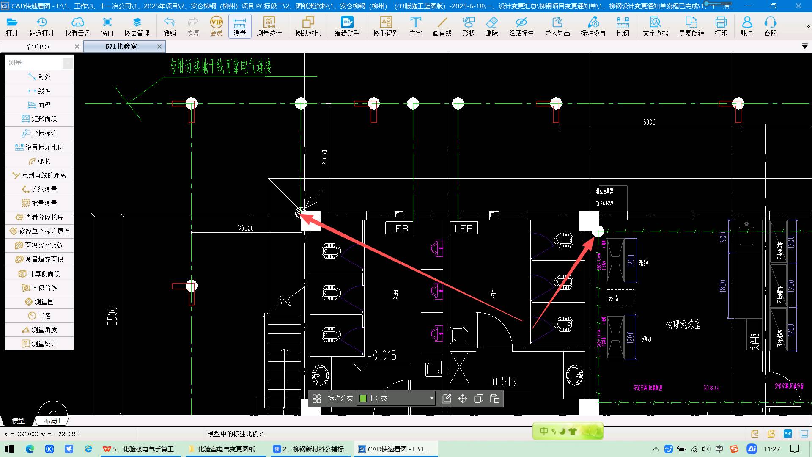Open 文字查找 text search

point(655,22)
